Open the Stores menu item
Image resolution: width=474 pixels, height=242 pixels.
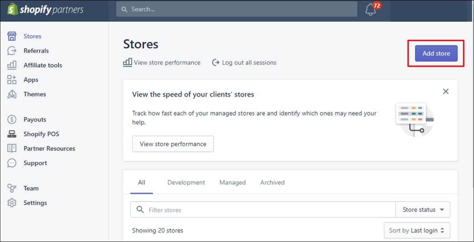32,36
